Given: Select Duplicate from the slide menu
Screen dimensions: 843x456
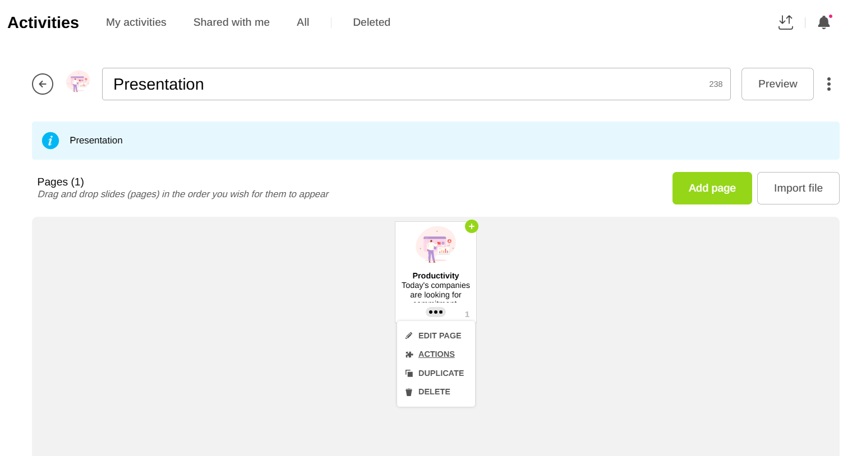Looking at the screenshot, I should pyautogui.click(x=441, y=373).
